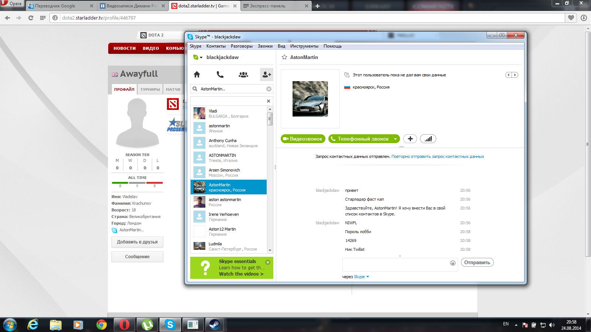Open a new Opera tab with plus

click(317, 6)
